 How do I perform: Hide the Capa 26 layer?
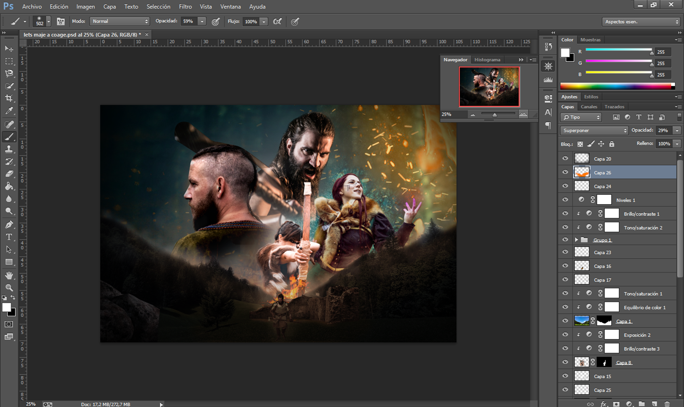click(x=565, y=172)
